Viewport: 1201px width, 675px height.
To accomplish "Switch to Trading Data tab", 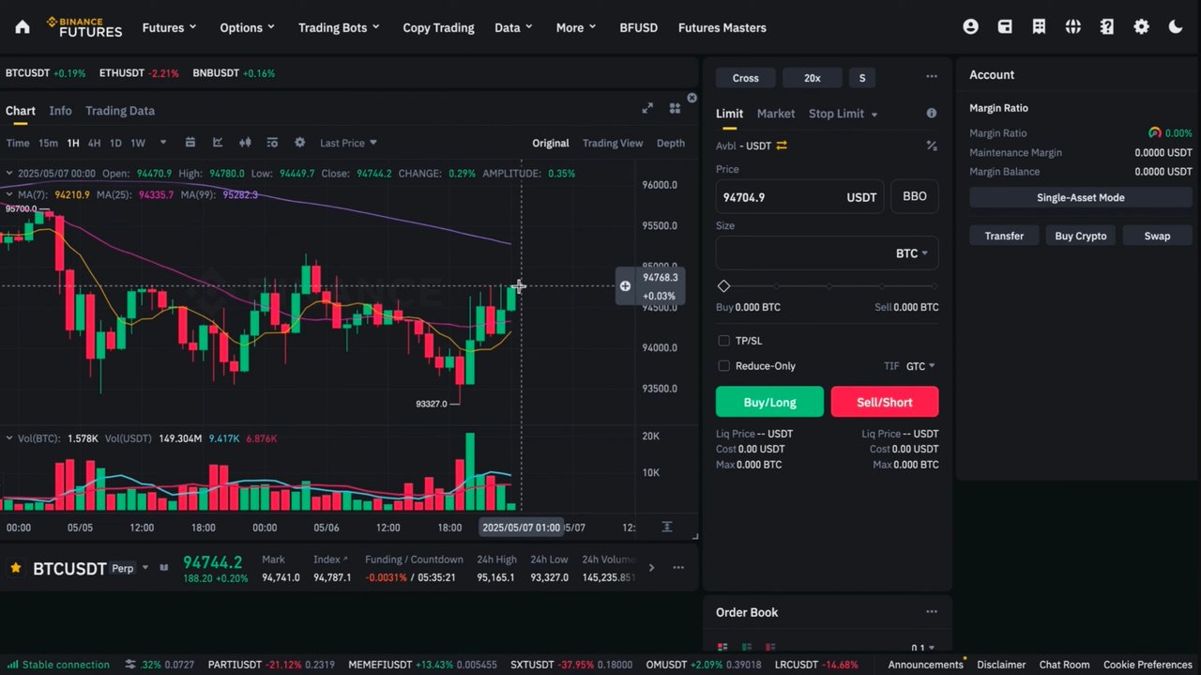I will tap(120, 111).
